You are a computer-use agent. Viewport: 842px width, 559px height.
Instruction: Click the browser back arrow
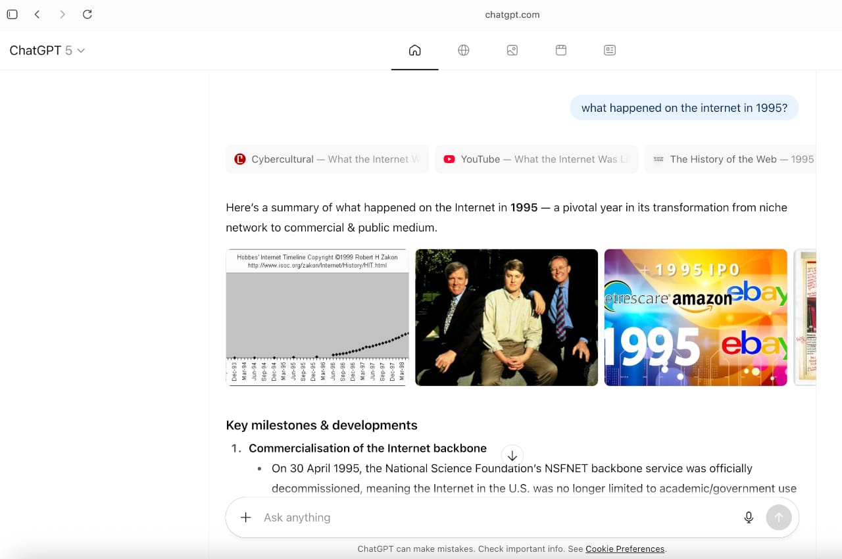(37, 14)
